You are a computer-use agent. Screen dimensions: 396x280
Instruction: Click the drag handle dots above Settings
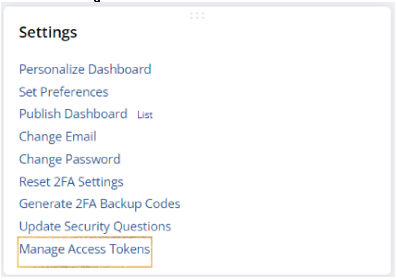197,16
